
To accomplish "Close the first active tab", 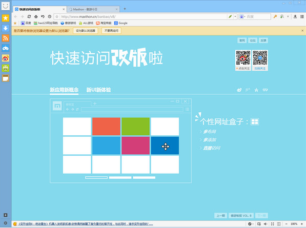I will coord(64,9).
